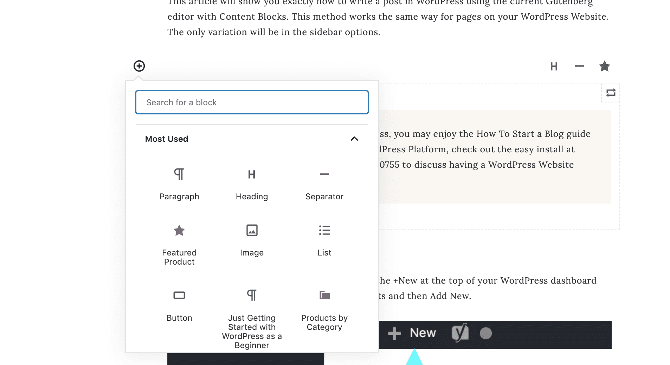Focus the Search for a block field

tap(252, 102)
